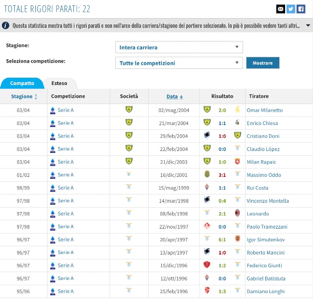Click Serie A logo icon in 25/feb/1996 row
Screen dimensions: 313x299
click(x=53, y=291)
